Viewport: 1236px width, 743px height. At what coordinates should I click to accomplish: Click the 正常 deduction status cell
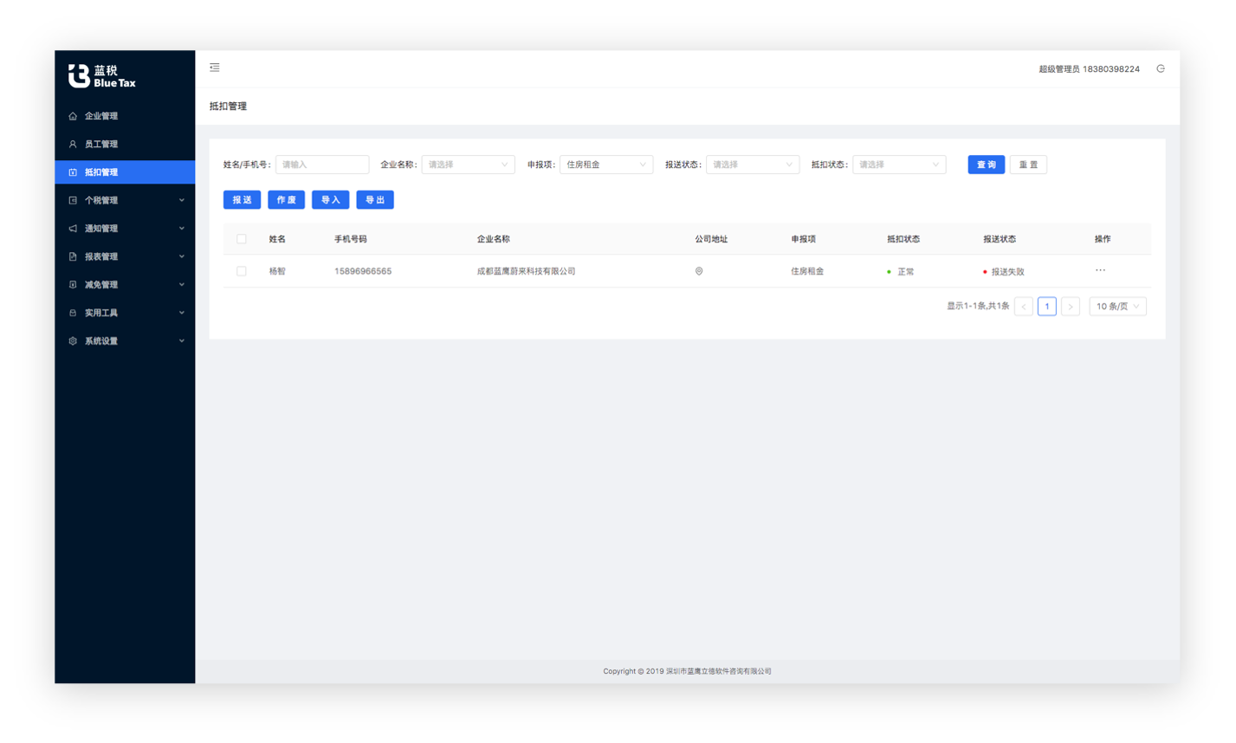(x=901, y=272)
